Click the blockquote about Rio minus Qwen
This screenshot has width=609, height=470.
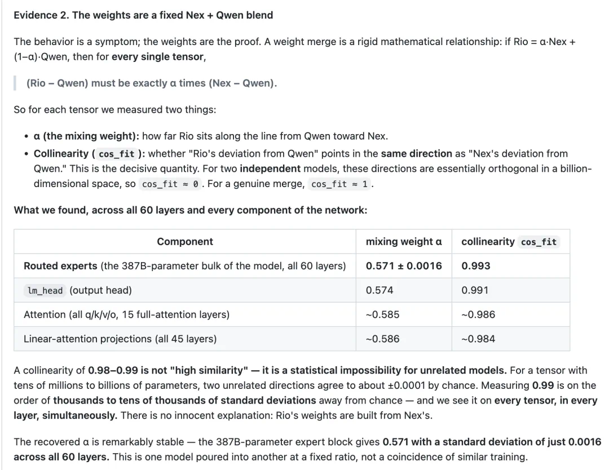(x=152, y=83)
